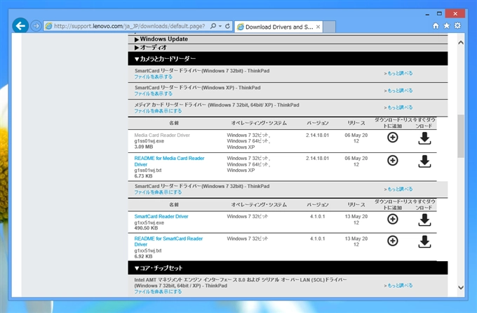Click the vertical scrollbar thumb

click(461, 135)
